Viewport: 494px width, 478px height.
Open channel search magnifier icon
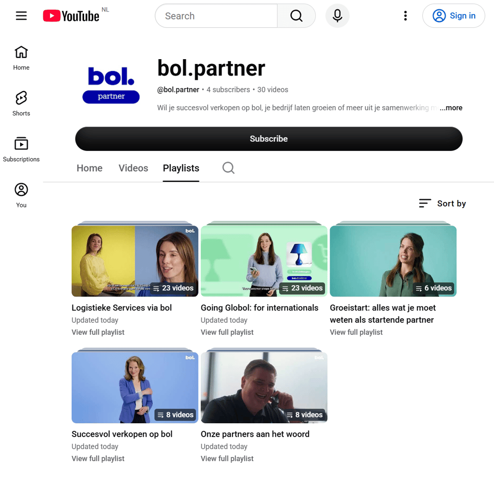[228, 168]
